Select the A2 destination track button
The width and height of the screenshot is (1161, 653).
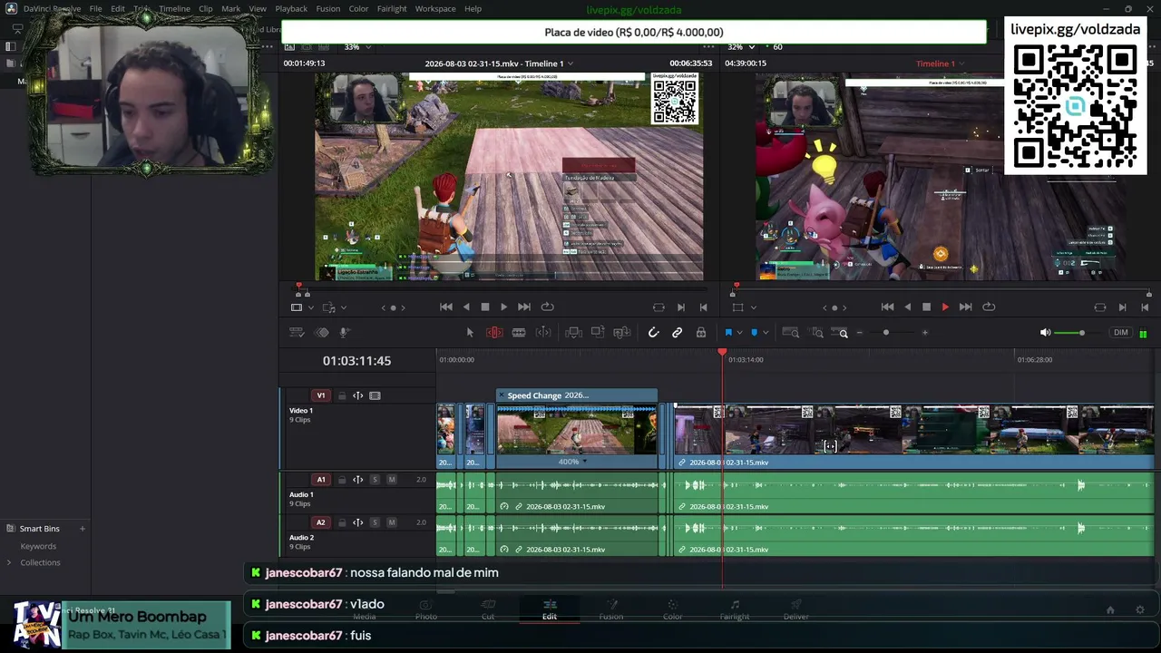pos(320,522)
